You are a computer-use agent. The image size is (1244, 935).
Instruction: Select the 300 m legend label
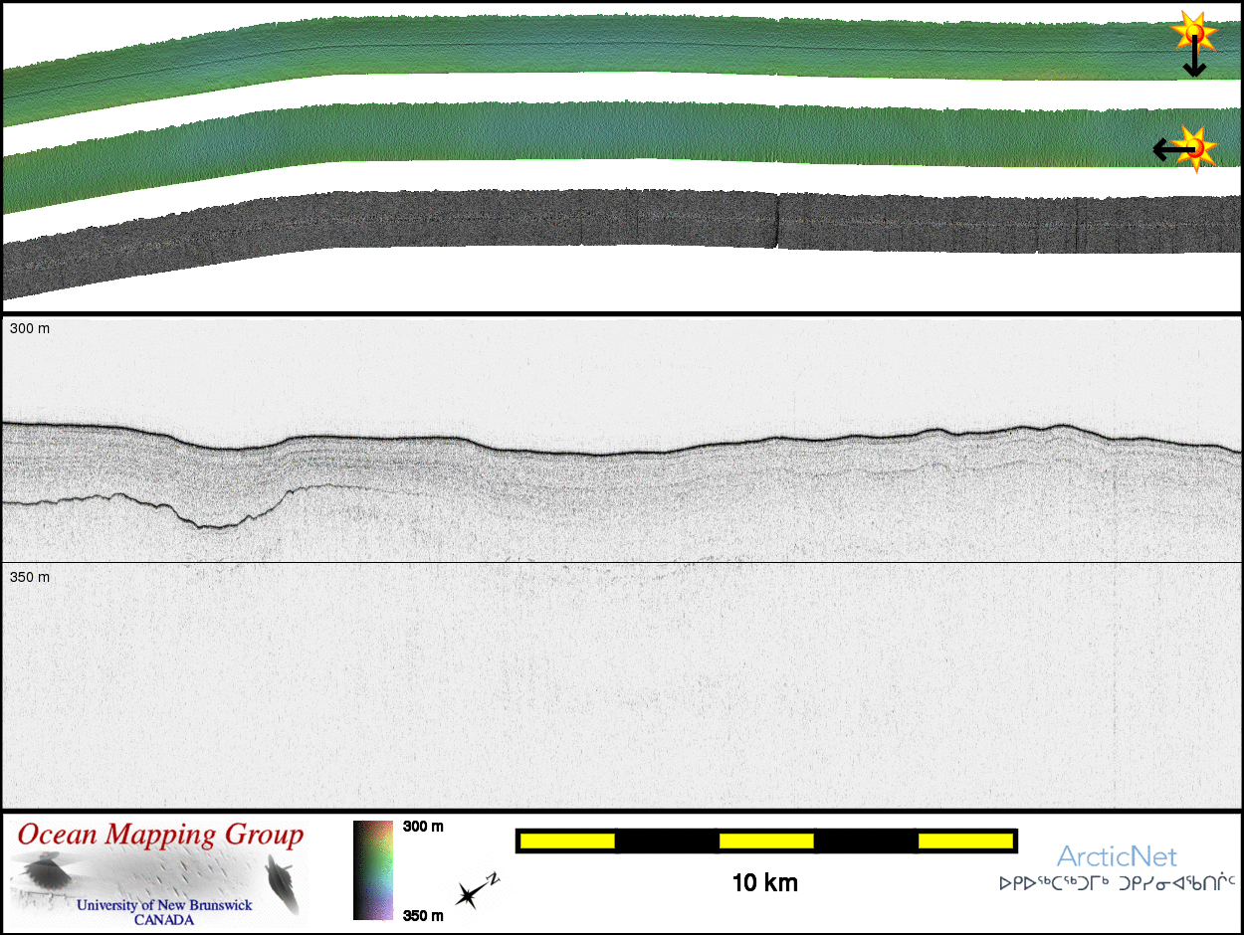423,827
